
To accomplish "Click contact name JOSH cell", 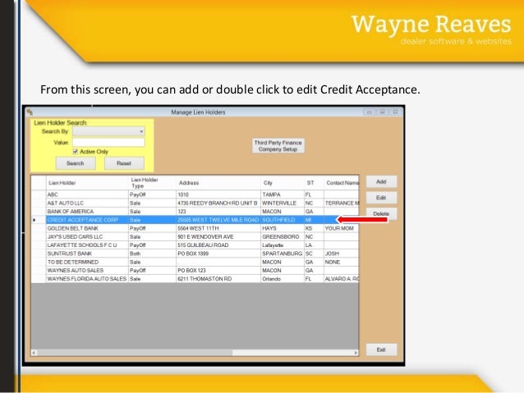I will pyautogui.click(x=341, y=254).
